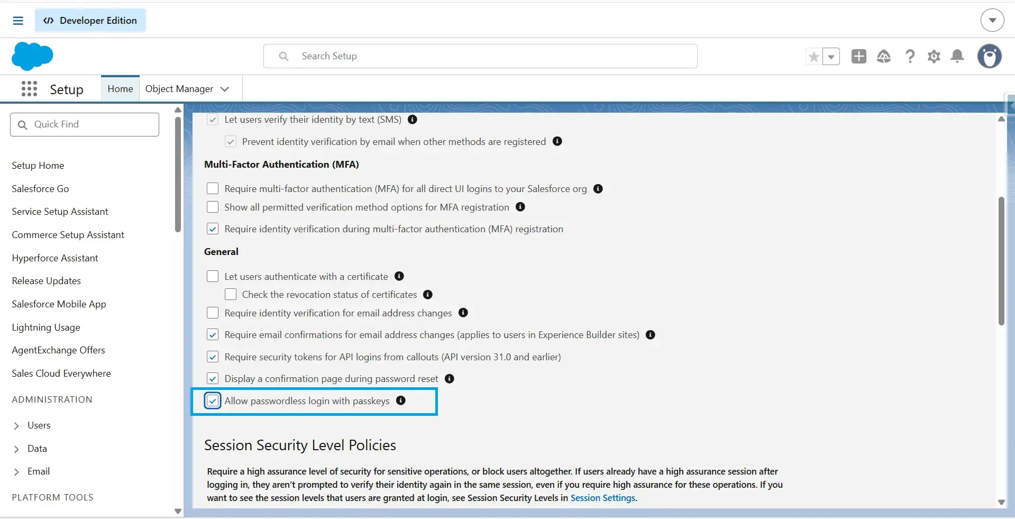Show info for passwordless passkeys login
The image size is (1015, 519).
tap(401, 400)
